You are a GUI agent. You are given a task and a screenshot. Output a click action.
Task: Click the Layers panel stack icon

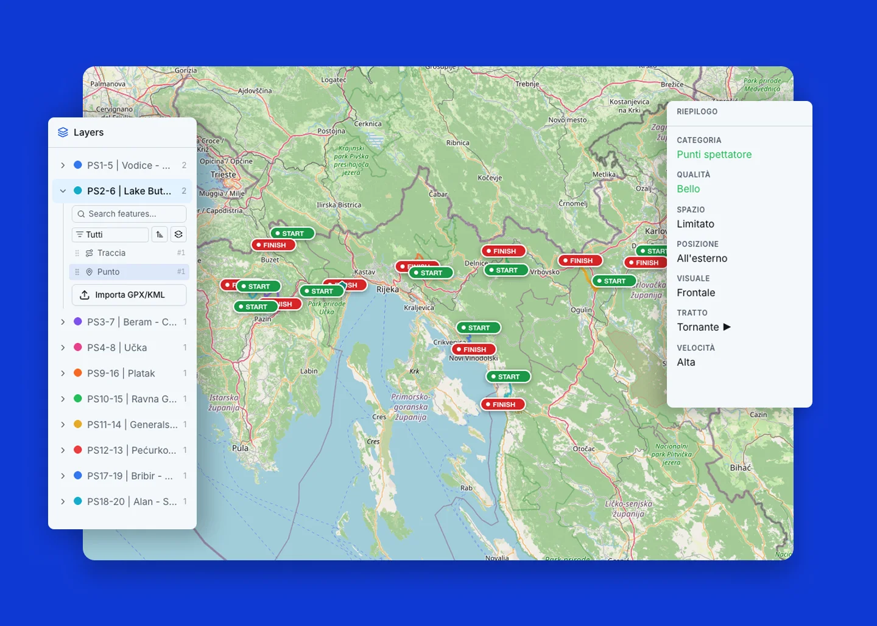63,133
